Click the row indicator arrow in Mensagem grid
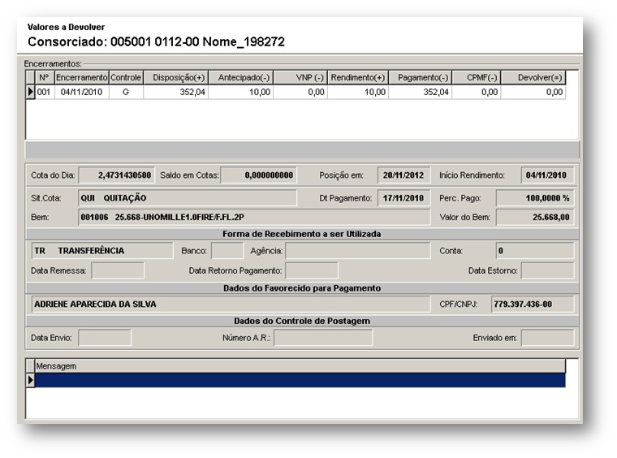The image size is (617, 458). pyautogui.click(x=30, y=380)
